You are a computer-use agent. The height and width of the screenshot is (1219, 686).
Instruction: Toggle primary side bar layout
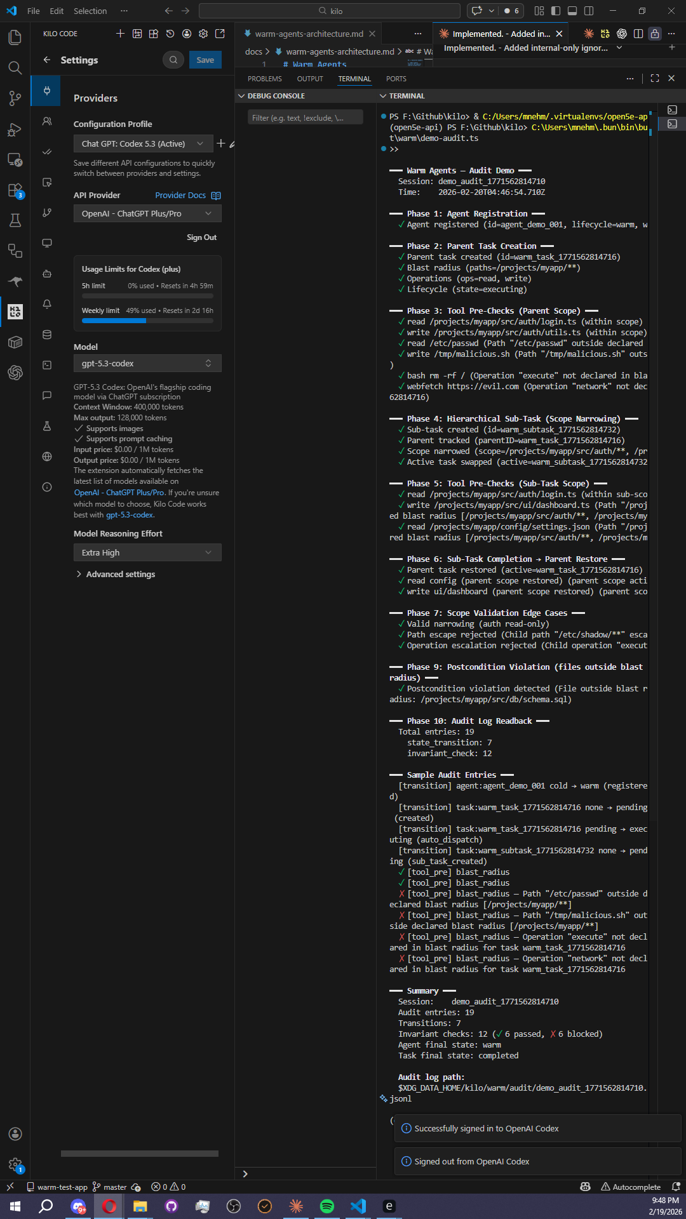[556, 11]
